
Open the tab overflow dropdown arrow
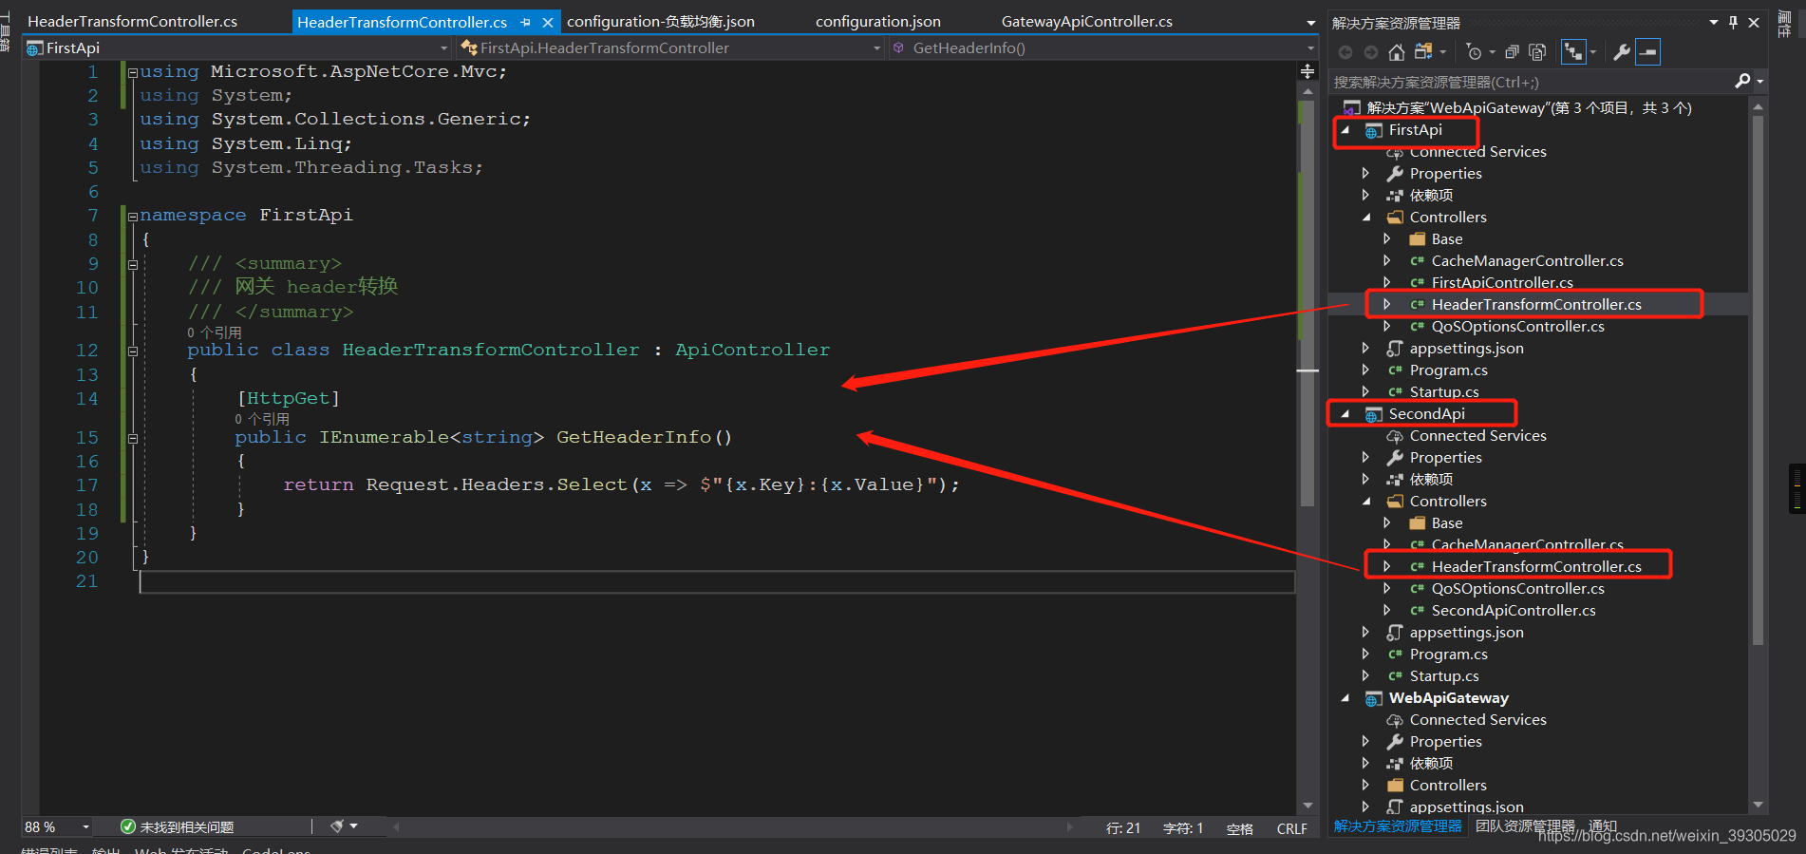coord(1311,23)
